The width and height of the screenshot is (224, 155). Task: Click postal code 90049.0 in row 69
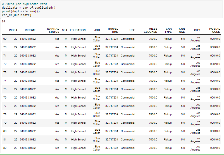coord(215,39)
